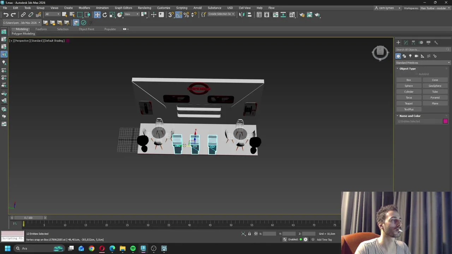Open the Modify panel tab
452x254 pixels.
point(406,42)
